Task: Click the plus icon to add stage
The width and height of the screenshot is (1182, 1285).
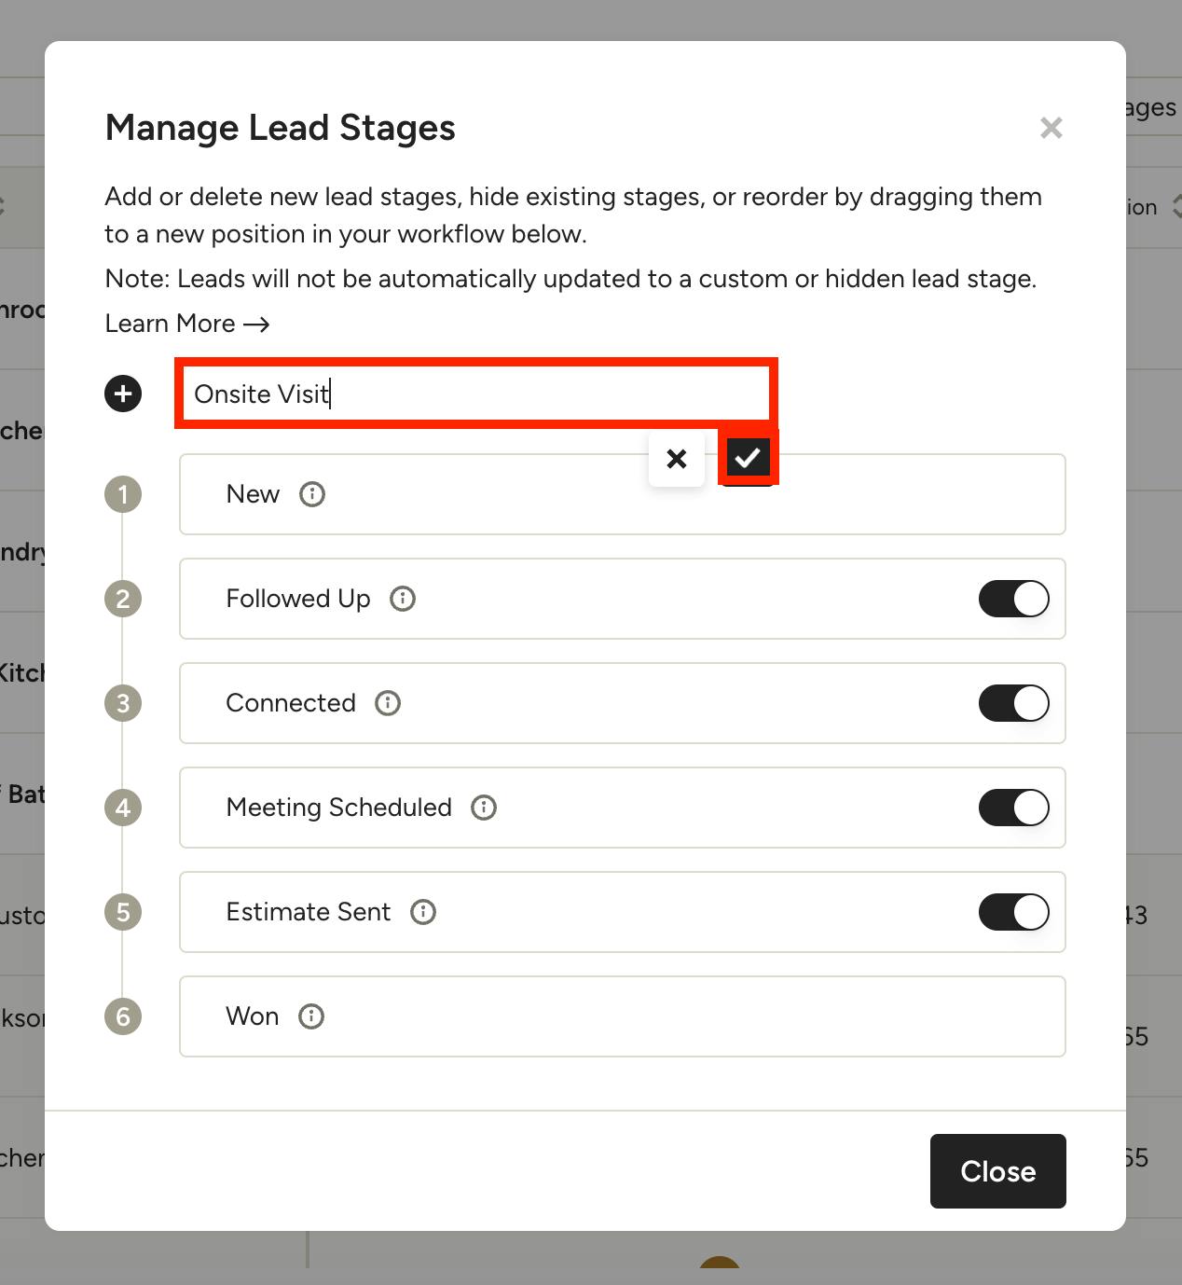Action: pos(123,394)
